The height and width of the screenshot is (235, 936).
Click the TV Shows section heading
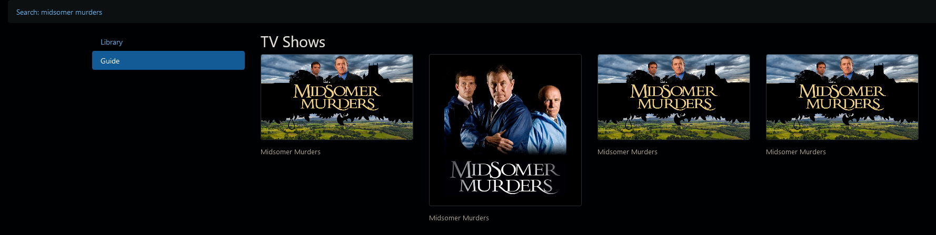pyautogui.click(x=293, y=42)
